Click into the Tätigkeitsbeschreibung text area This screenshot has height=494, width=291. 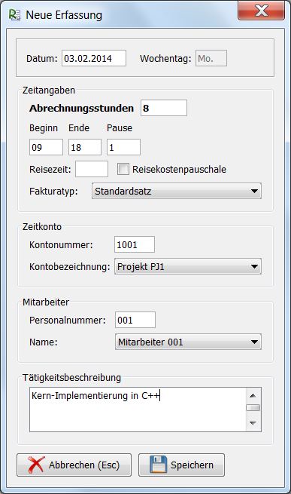(x=138, y=410)
